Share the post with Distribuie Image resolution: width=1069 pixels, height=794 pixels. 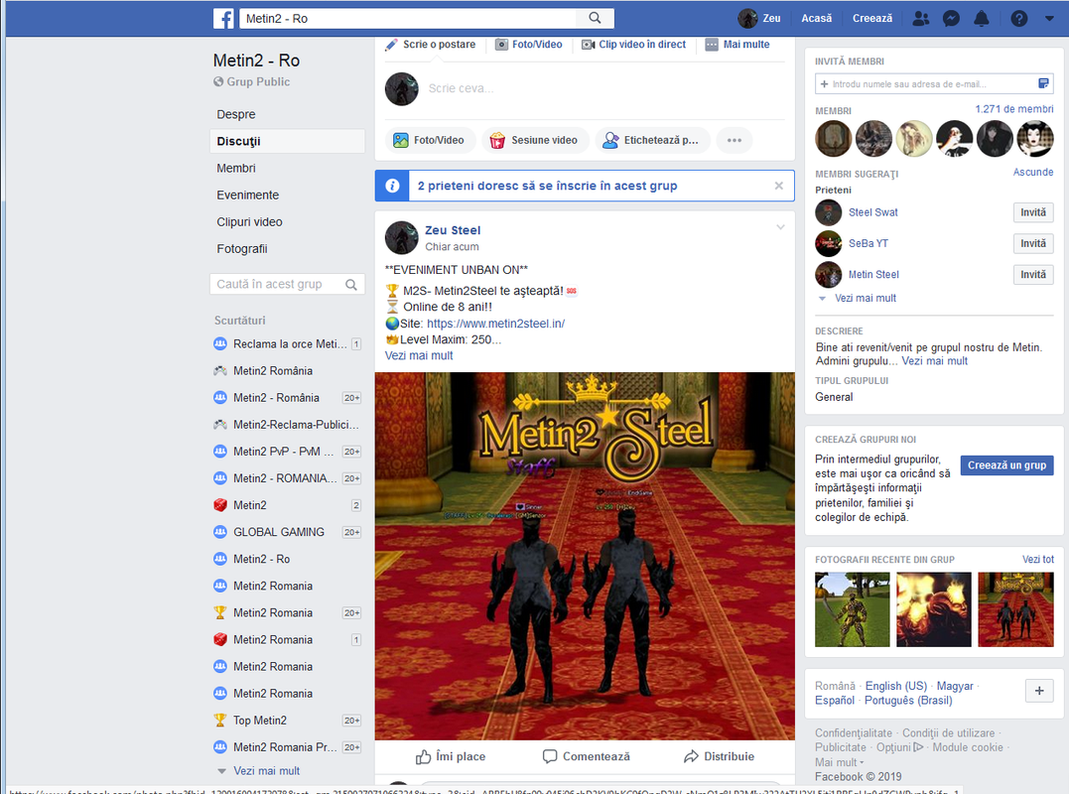tap(719, 756)
